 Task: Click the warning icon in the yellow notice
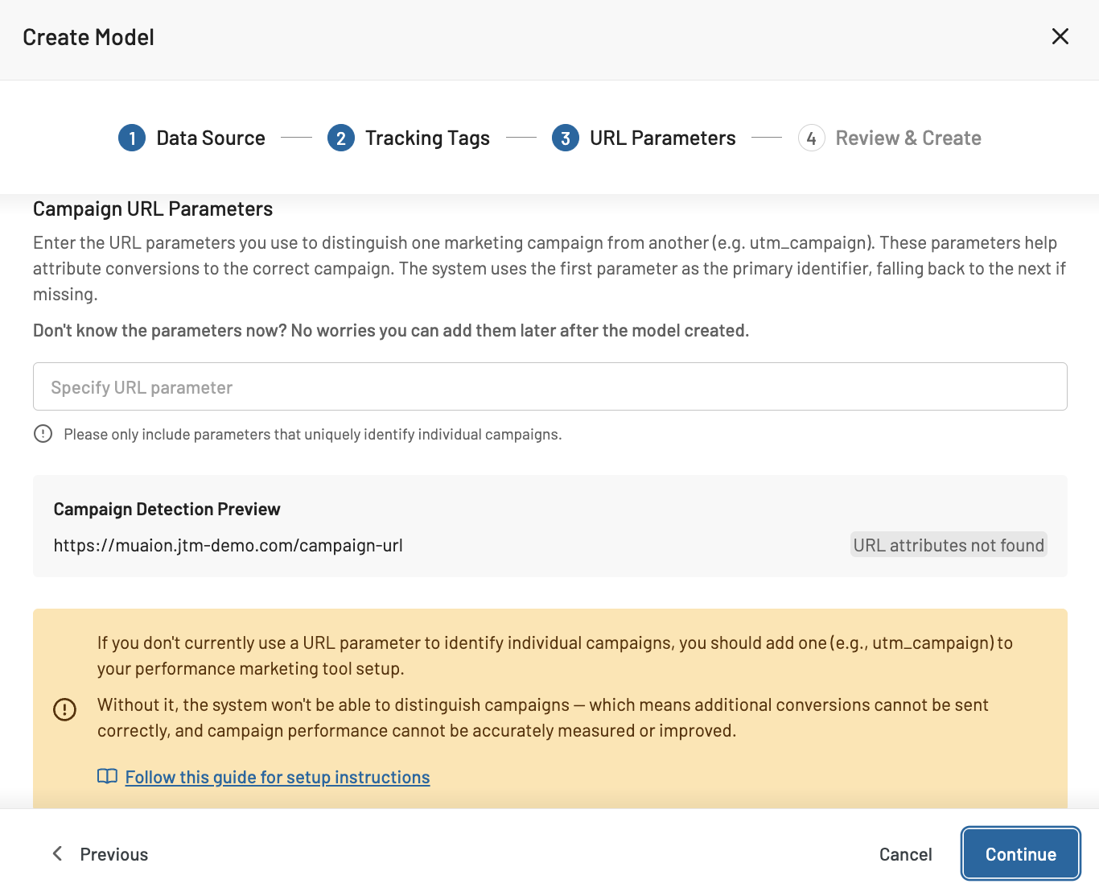(64, 709)
